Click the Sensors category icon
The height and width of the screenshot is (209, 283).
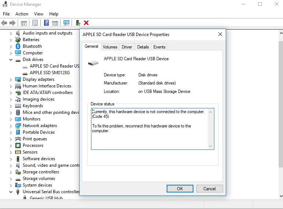click(x=18, y=152)
